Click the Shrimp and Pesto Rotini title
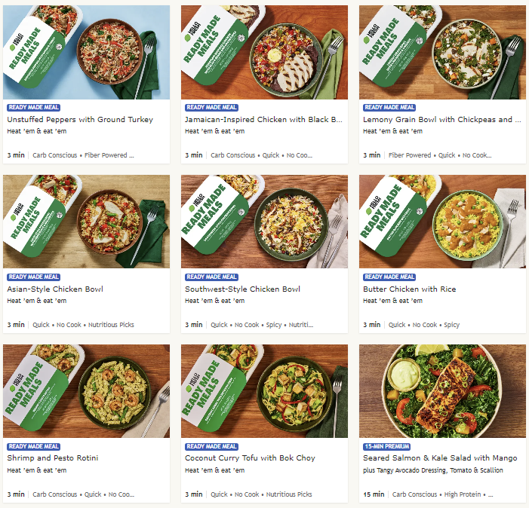This screenshot has width=529, height=508. (x=53, y=458)
